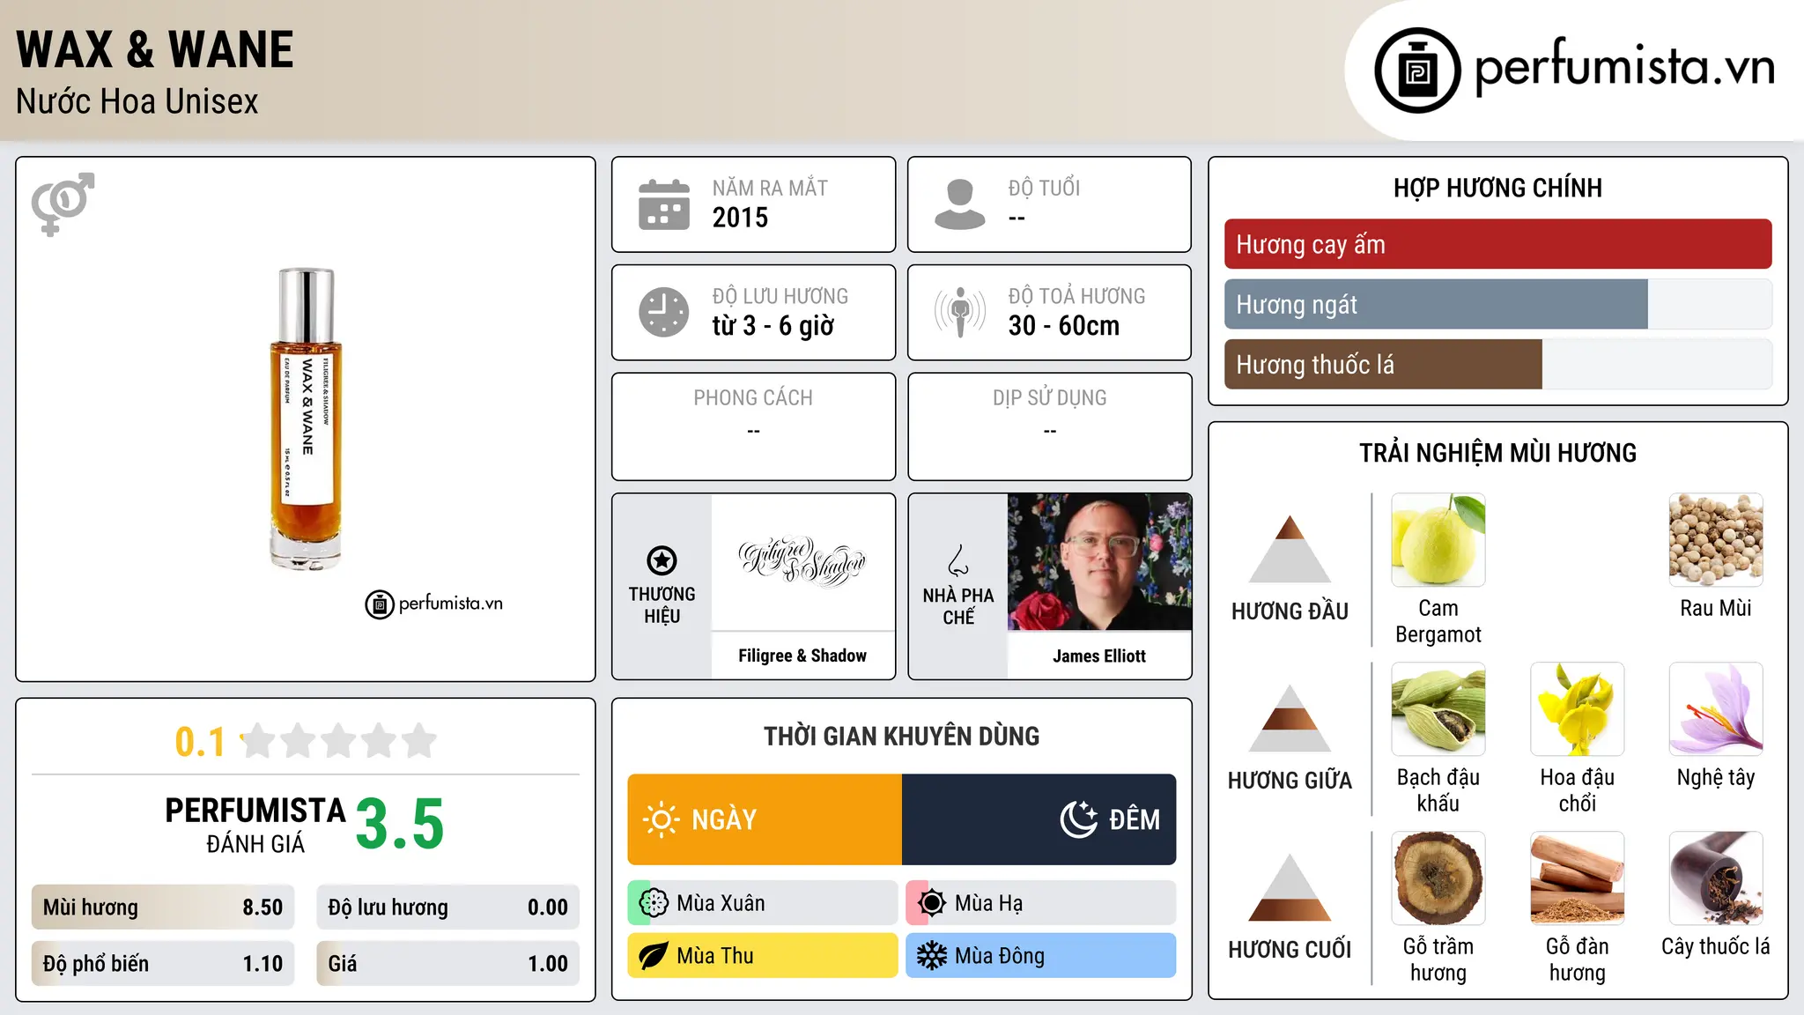
Task: Click the Nước Hoa Unisex subtitle
Action: (137, 102)
